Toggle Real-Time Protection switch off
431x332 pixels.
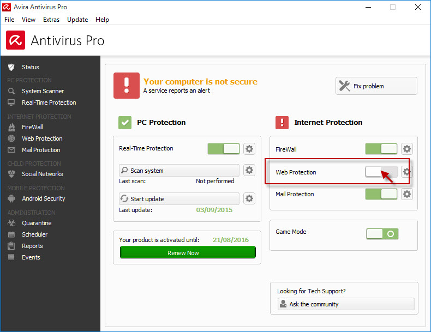tap(224, 149)
